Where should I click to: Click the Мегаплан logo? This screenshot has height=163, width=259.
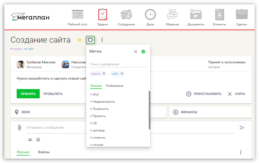[30, 17]
